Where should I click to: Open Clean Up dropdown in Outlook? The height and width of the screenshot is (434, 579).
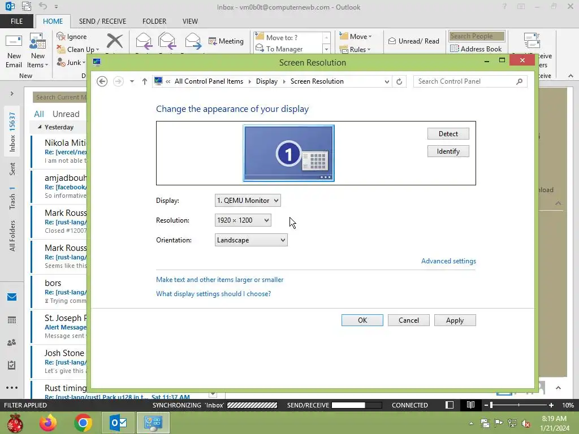(x=78, y=50)
